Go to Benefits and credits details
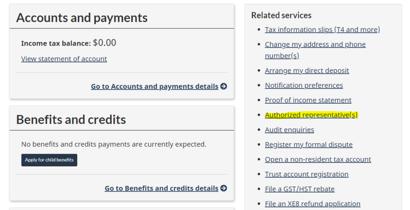410x210 pixels. [x=161, y=188]
